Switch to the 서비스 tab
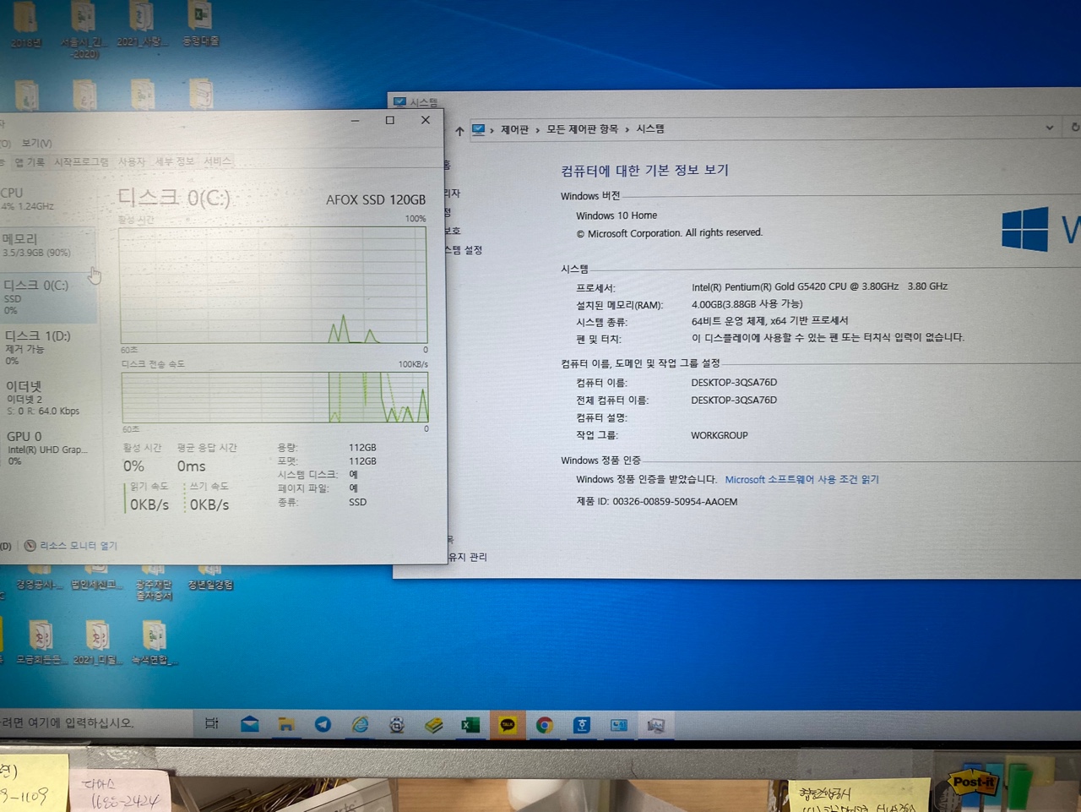1081x812 pixels. click(x=217, y=161)
